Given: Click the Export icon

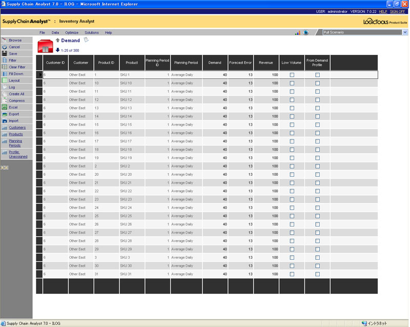Looking at the screenshot, I should pyautogui.click(x=5, y=114).
